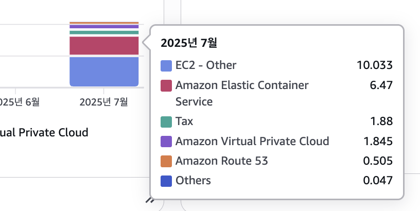Select the Others row value 0.047
420x211 pixels.
tap(378, 181)
